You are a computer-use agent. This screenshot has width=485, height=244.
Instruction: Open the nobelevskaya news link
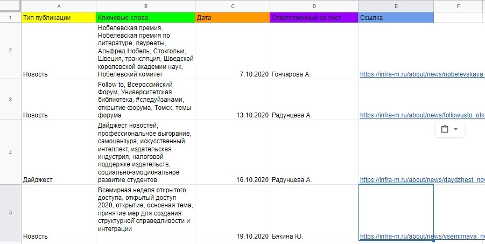tap(422, 74)
